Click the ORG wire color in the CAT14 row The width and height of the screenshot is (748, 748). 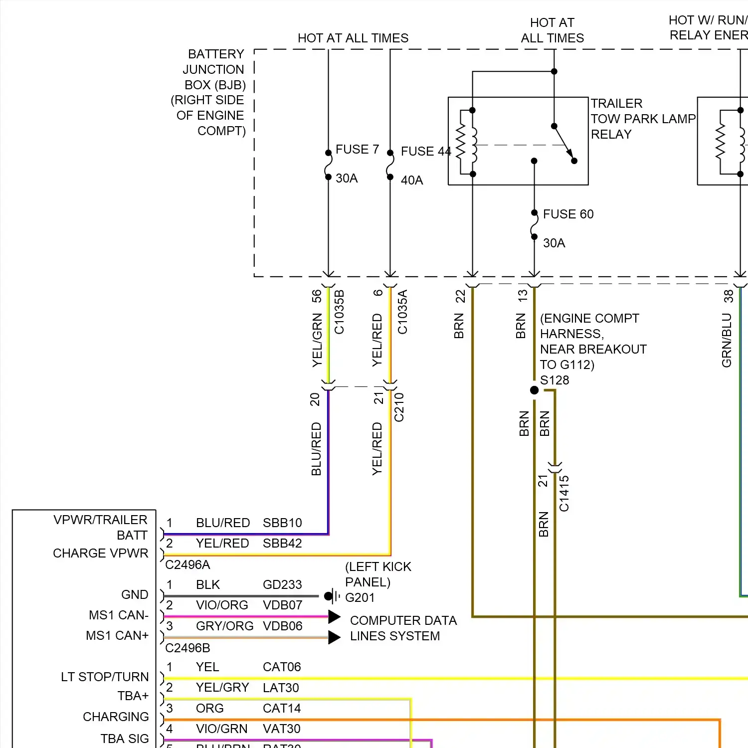[210, 708]
